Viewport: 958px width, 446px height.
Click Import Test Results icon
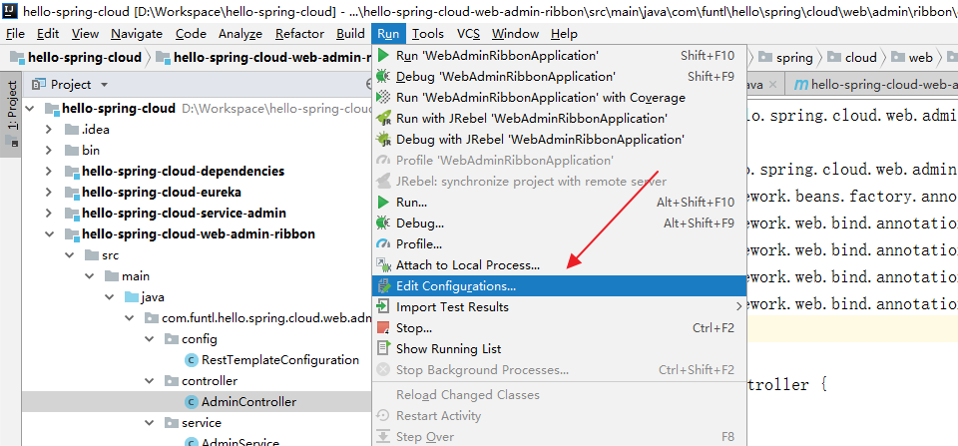[x=383, y=306]
